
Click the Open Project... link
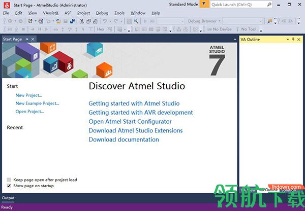coord(30,112)
